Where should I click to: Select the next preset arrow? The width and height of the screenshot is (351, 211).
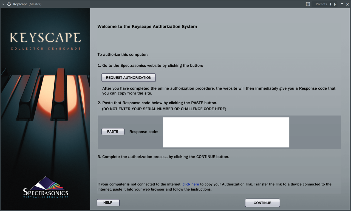[335, 4]
